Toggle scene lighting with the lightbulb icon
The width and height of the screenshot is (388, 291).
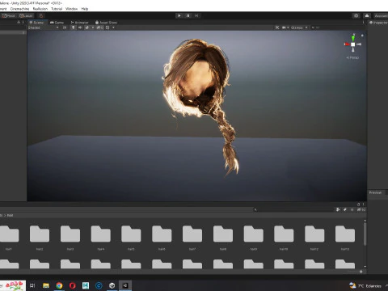click(x=73, y=27)
